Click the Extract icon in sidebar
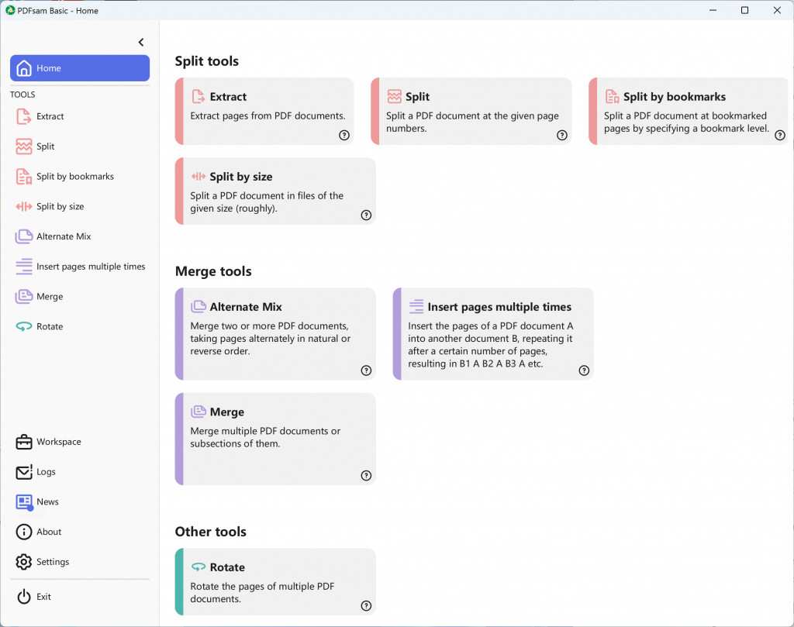Screen dimensions: 794x627 click(24, 116)
